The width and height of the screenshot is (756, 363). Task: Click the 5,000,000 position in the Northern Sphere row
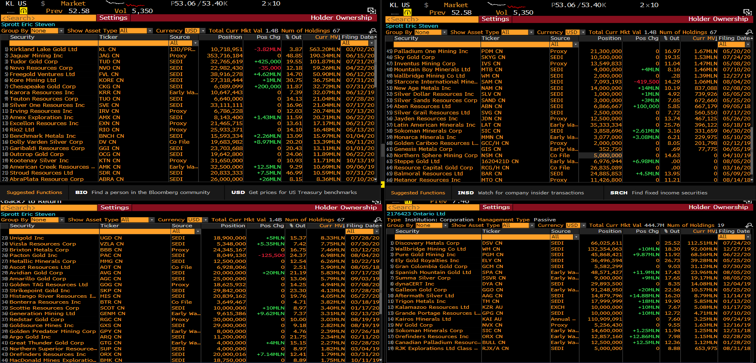[x=607, y=156]
